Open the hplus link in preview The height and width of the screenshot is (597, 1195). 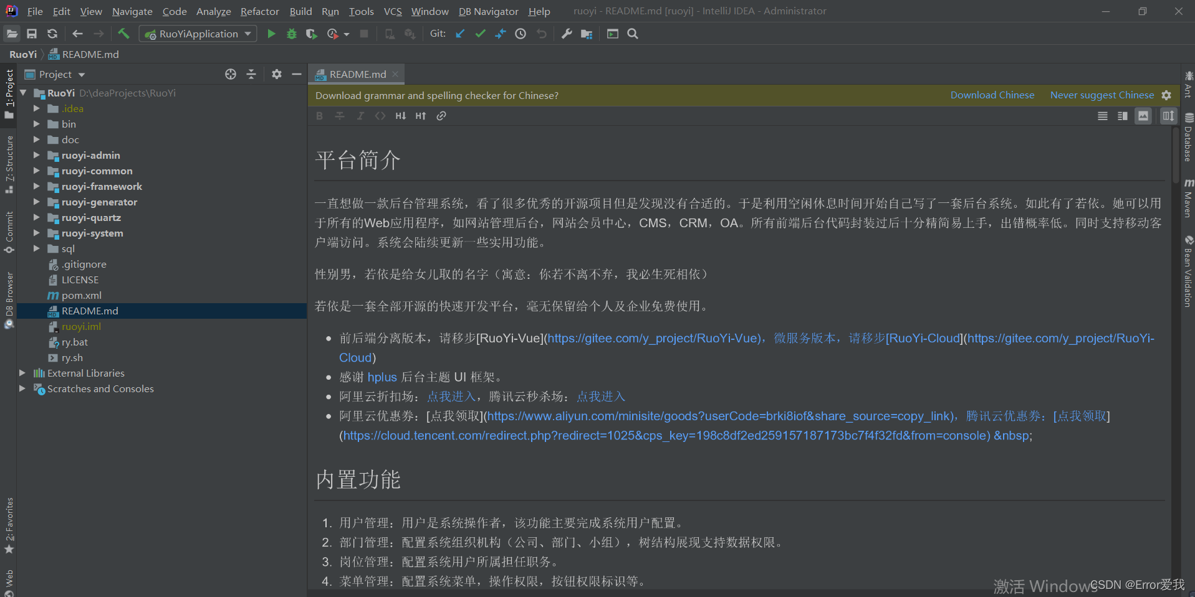382,377
